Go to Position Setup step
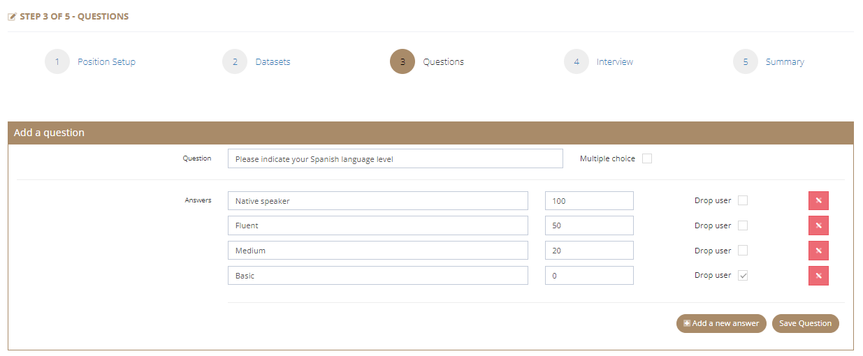 [x=106, y=61]
